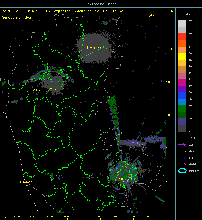Click the 0 tick on the bottom axis
The image size is (202, 220).
pos(83,217)
